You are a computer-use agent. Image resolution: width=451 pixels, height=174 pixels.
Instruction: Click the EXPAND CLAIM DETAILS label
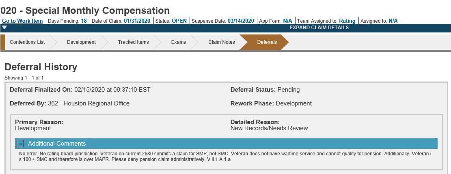click(x=319, y=28)
